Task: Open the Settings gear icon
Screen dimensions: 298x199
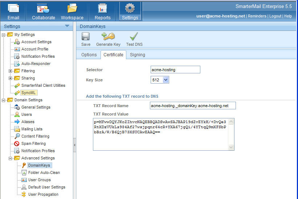Action: [x=130, y=8]
